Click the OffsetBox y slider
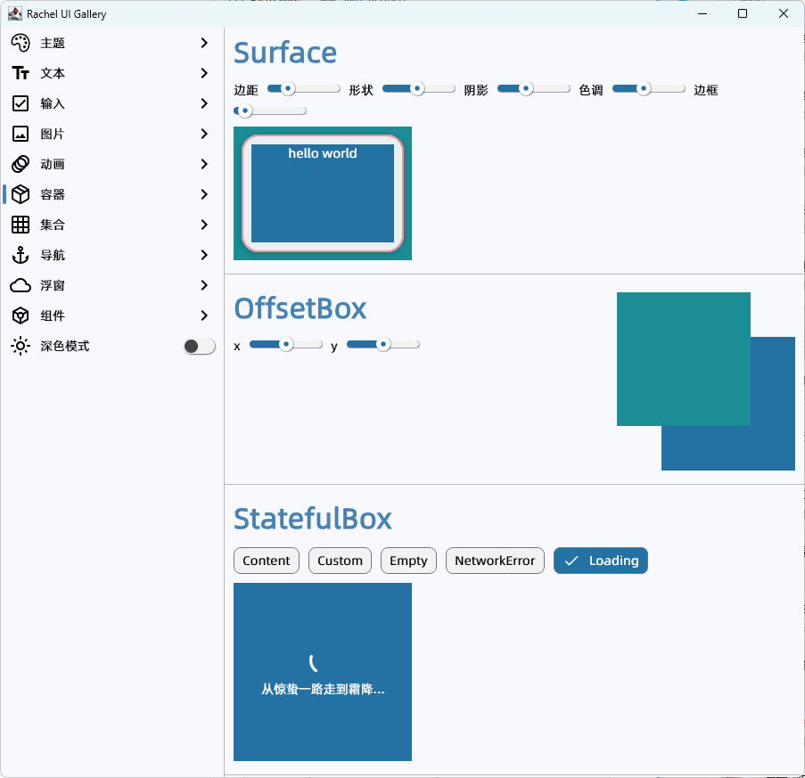The height and width of the screenshot is (778, 805). [383, 344]
